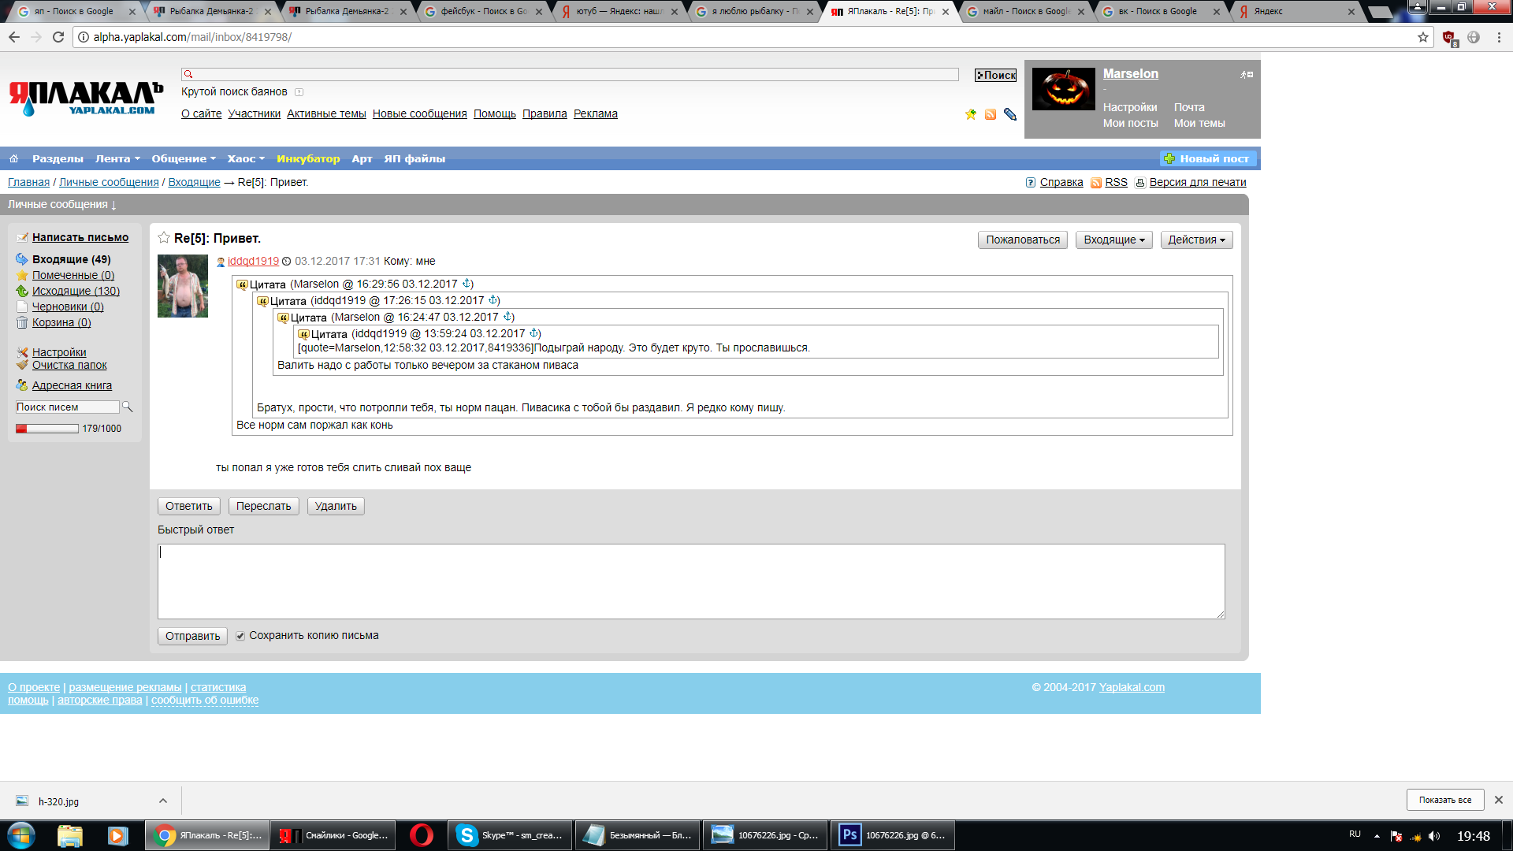
Task: Open the Написать письмо link
Action: pyautogui.click(x=80, y=237)
